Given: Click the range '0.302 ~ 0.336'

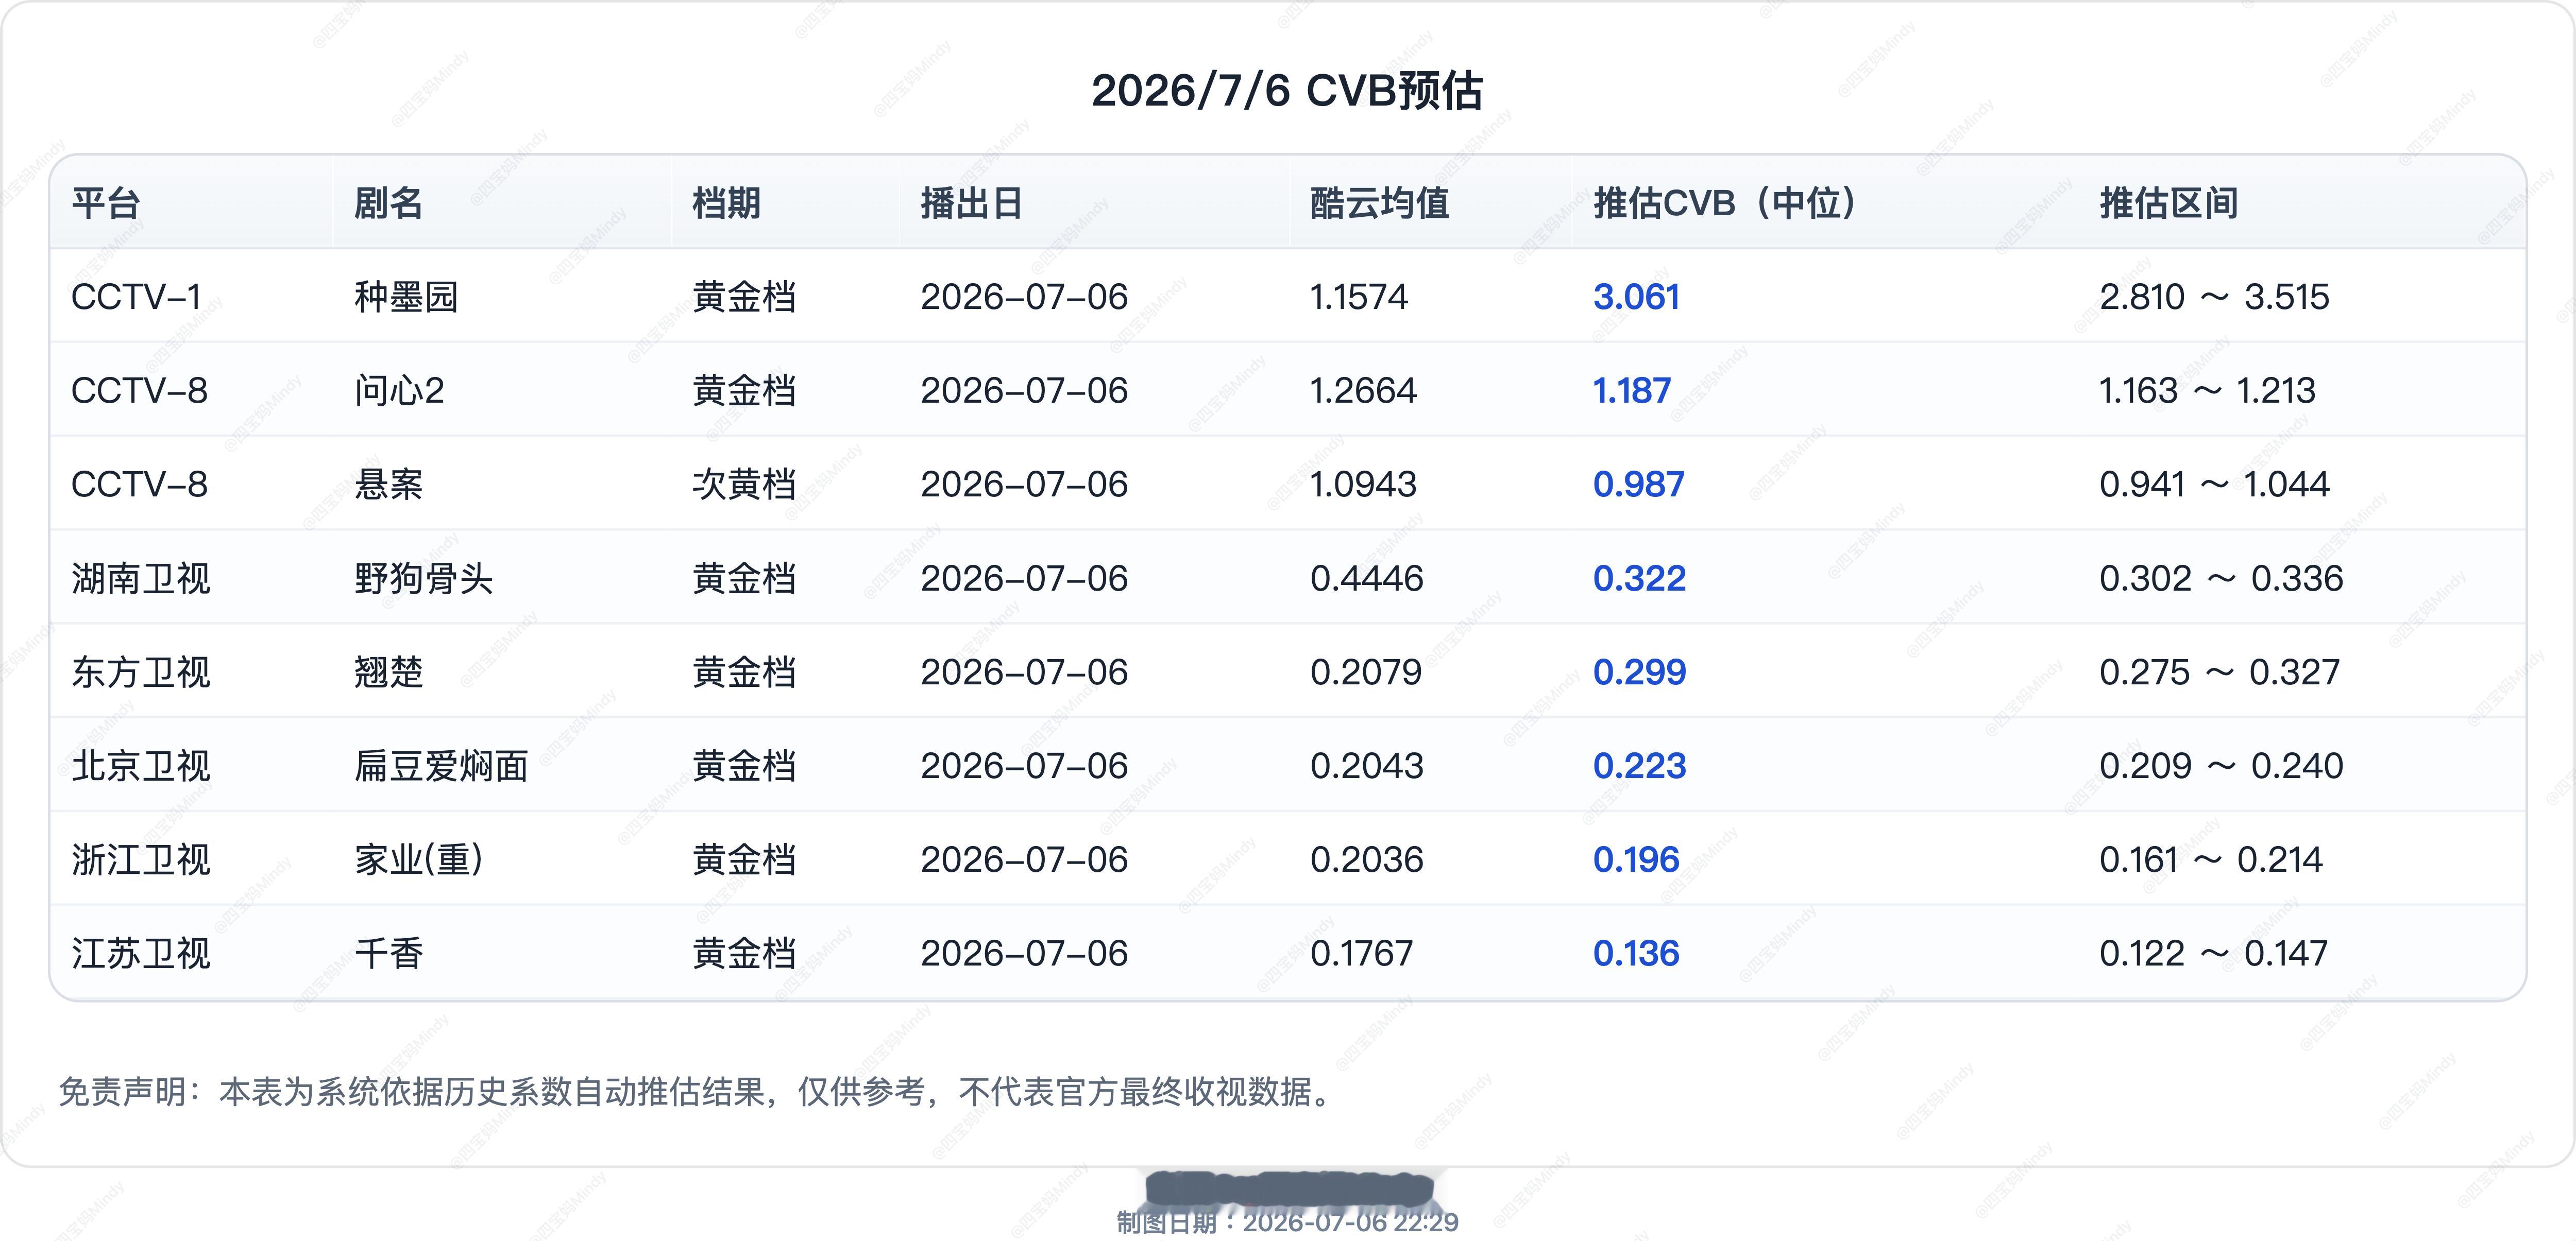Looking at the screenshot, I should 2221,579.
